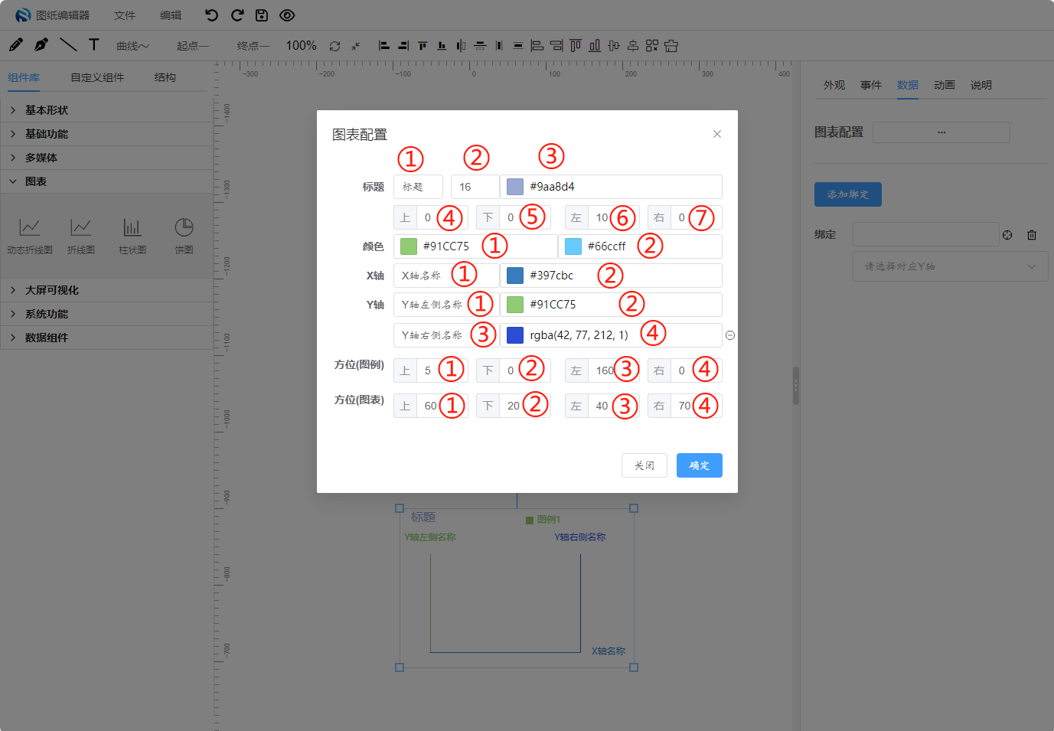
Task: Select the pencil drawing tool
Action: [16, 45]
